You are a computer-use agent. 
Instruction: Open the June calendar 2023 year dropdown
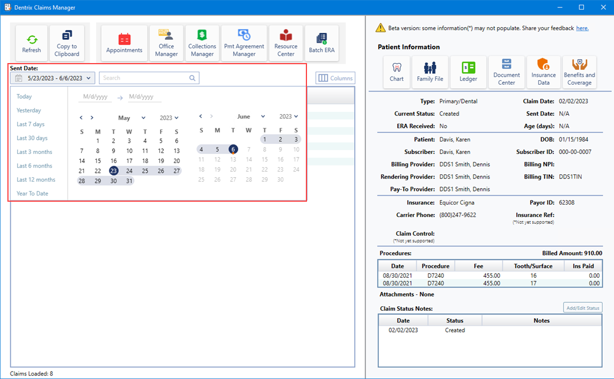[289, 116]
